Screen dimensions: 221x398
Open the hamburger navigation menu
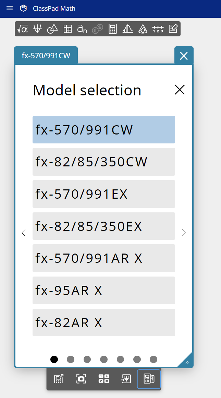tap(9, 8)
